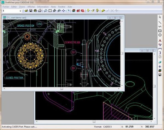Viewport: 164px width, 130px height.
Task: Click the blue snap crosshair icon in sidebar
Action: pos(160,67)
